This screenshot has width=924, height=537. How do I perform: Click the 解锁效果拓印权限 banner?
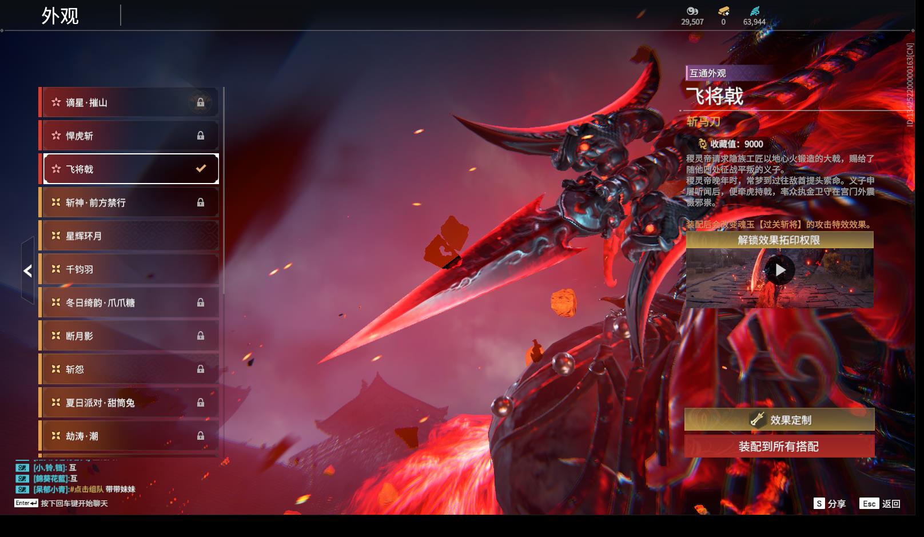coord(779,240)
